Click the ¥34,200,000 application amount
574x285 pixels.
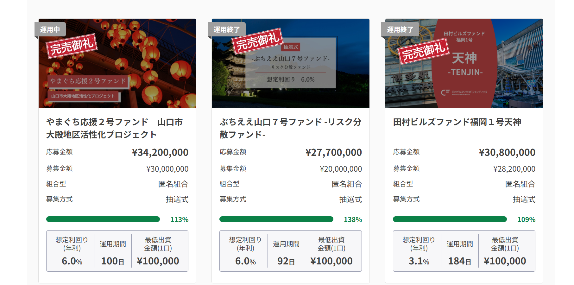coord(160,152)
